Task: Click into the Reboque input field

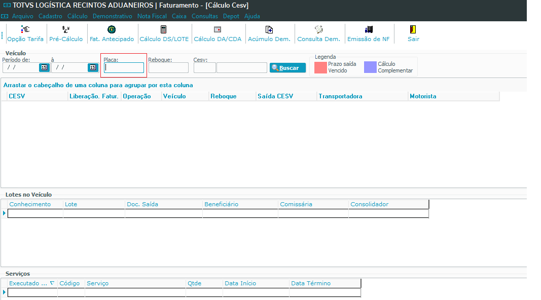Action: (x=168, y=67)
